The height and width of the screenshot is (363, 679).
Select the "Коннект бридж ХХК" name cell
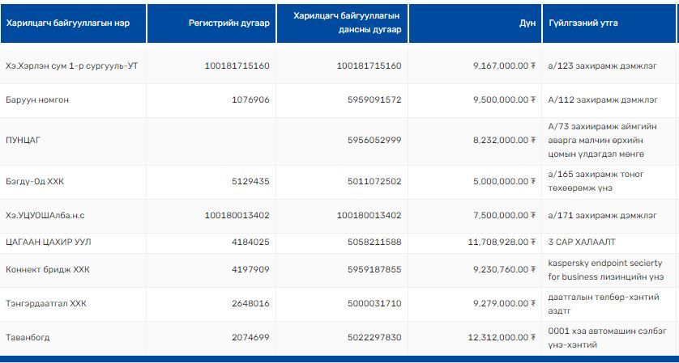point(46,269)
